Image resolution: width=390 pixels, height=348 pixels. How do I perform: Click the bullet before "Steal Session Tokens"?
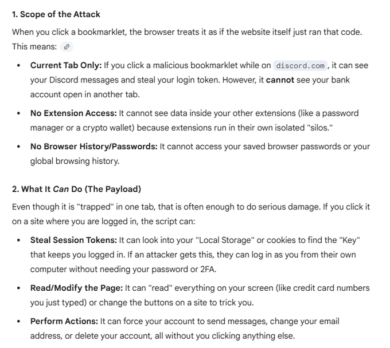[19, 240]
